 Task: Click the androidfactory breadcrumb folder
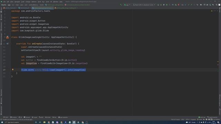33,5
